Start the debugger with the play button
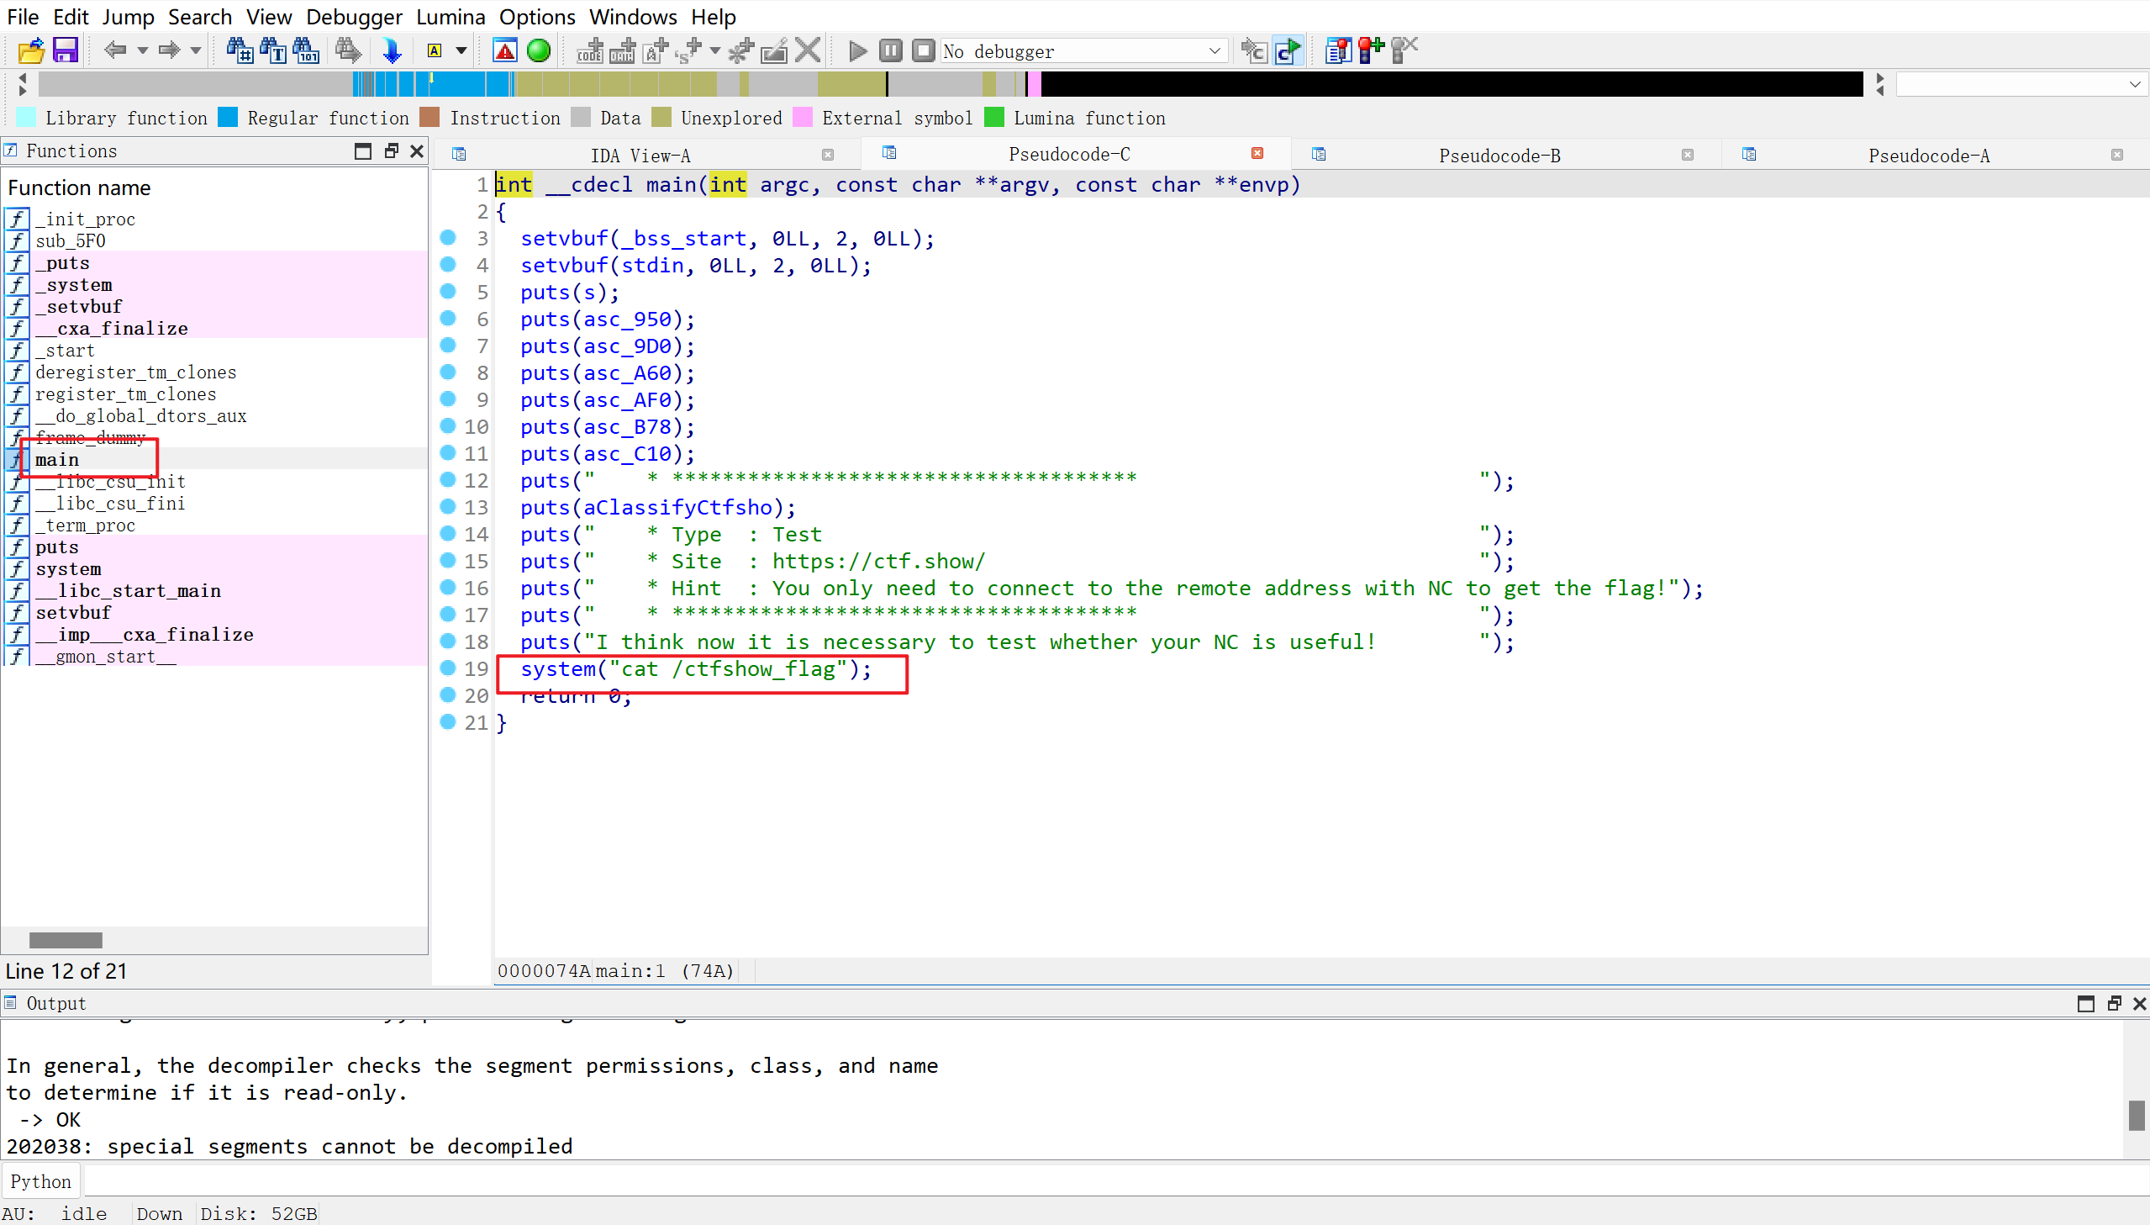2150x1225 pixels. tap(856, 50)
